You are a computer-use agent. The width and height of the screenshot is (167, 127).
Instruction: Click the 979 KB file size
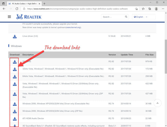149,61
